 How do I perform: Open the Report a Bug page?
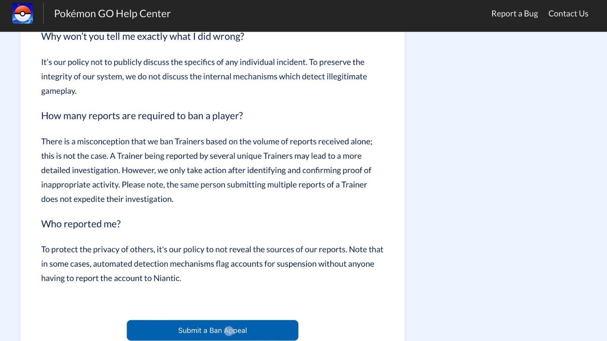tap(514, 14)
